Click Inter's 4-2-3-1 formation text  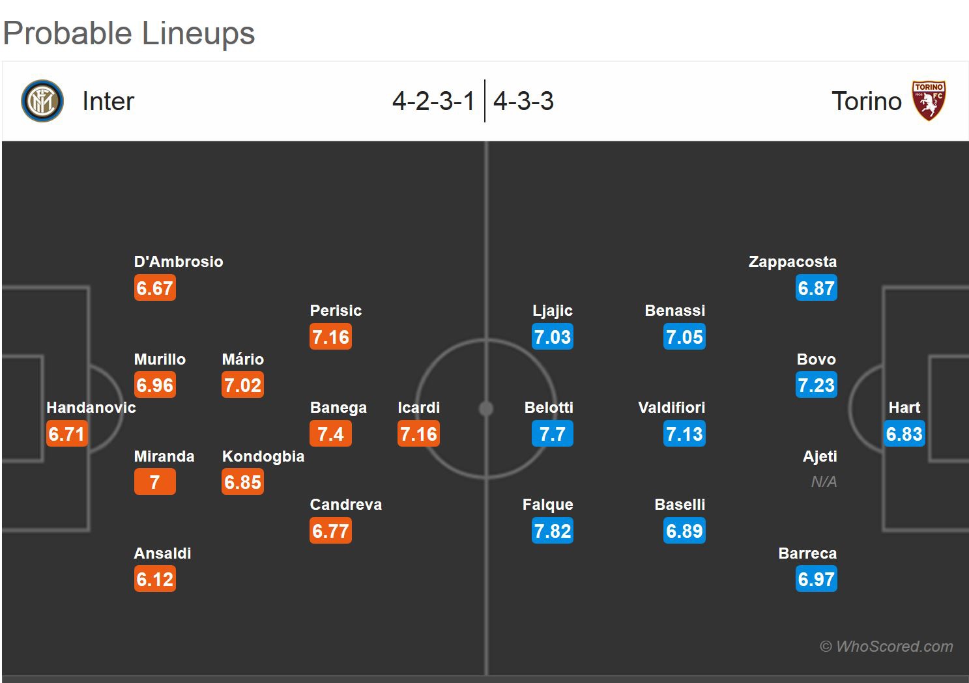tap(433, 102)
